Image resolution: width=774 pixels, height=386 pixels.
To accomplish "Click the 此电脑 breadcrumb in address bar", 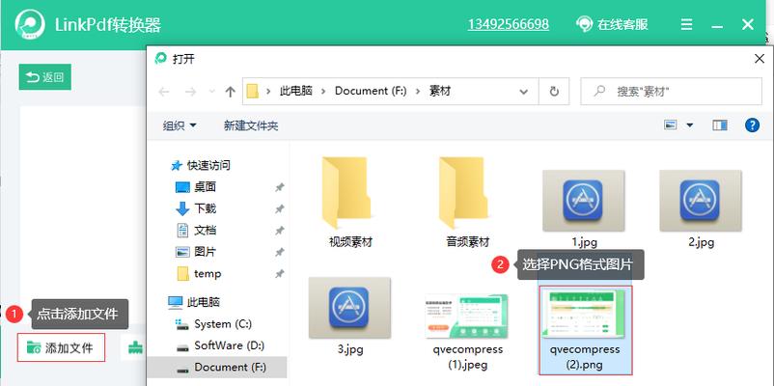I will pyautogui.click(x=296, y=91).
